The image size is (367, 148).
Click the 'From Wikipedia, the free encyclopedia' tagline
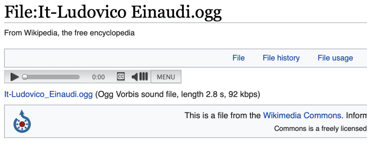pyautogui.click(x=69, y=33)
